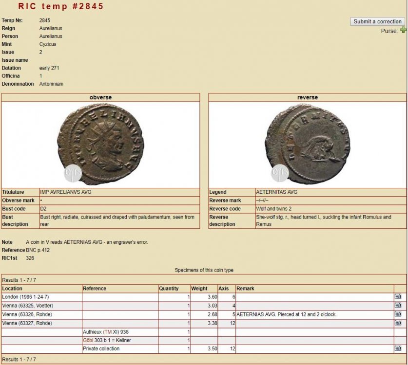Click the green plus icon beside Purse

coord(403,30)
